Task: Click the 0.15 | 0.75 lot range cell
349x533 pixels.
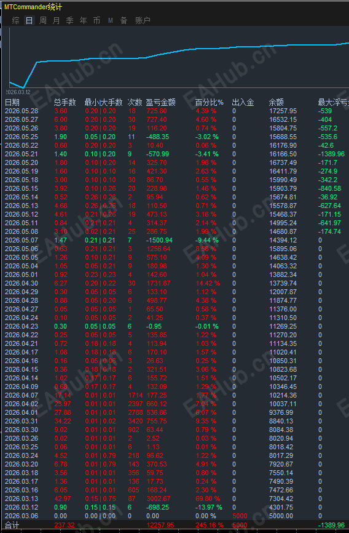Action: coord(100,499)
